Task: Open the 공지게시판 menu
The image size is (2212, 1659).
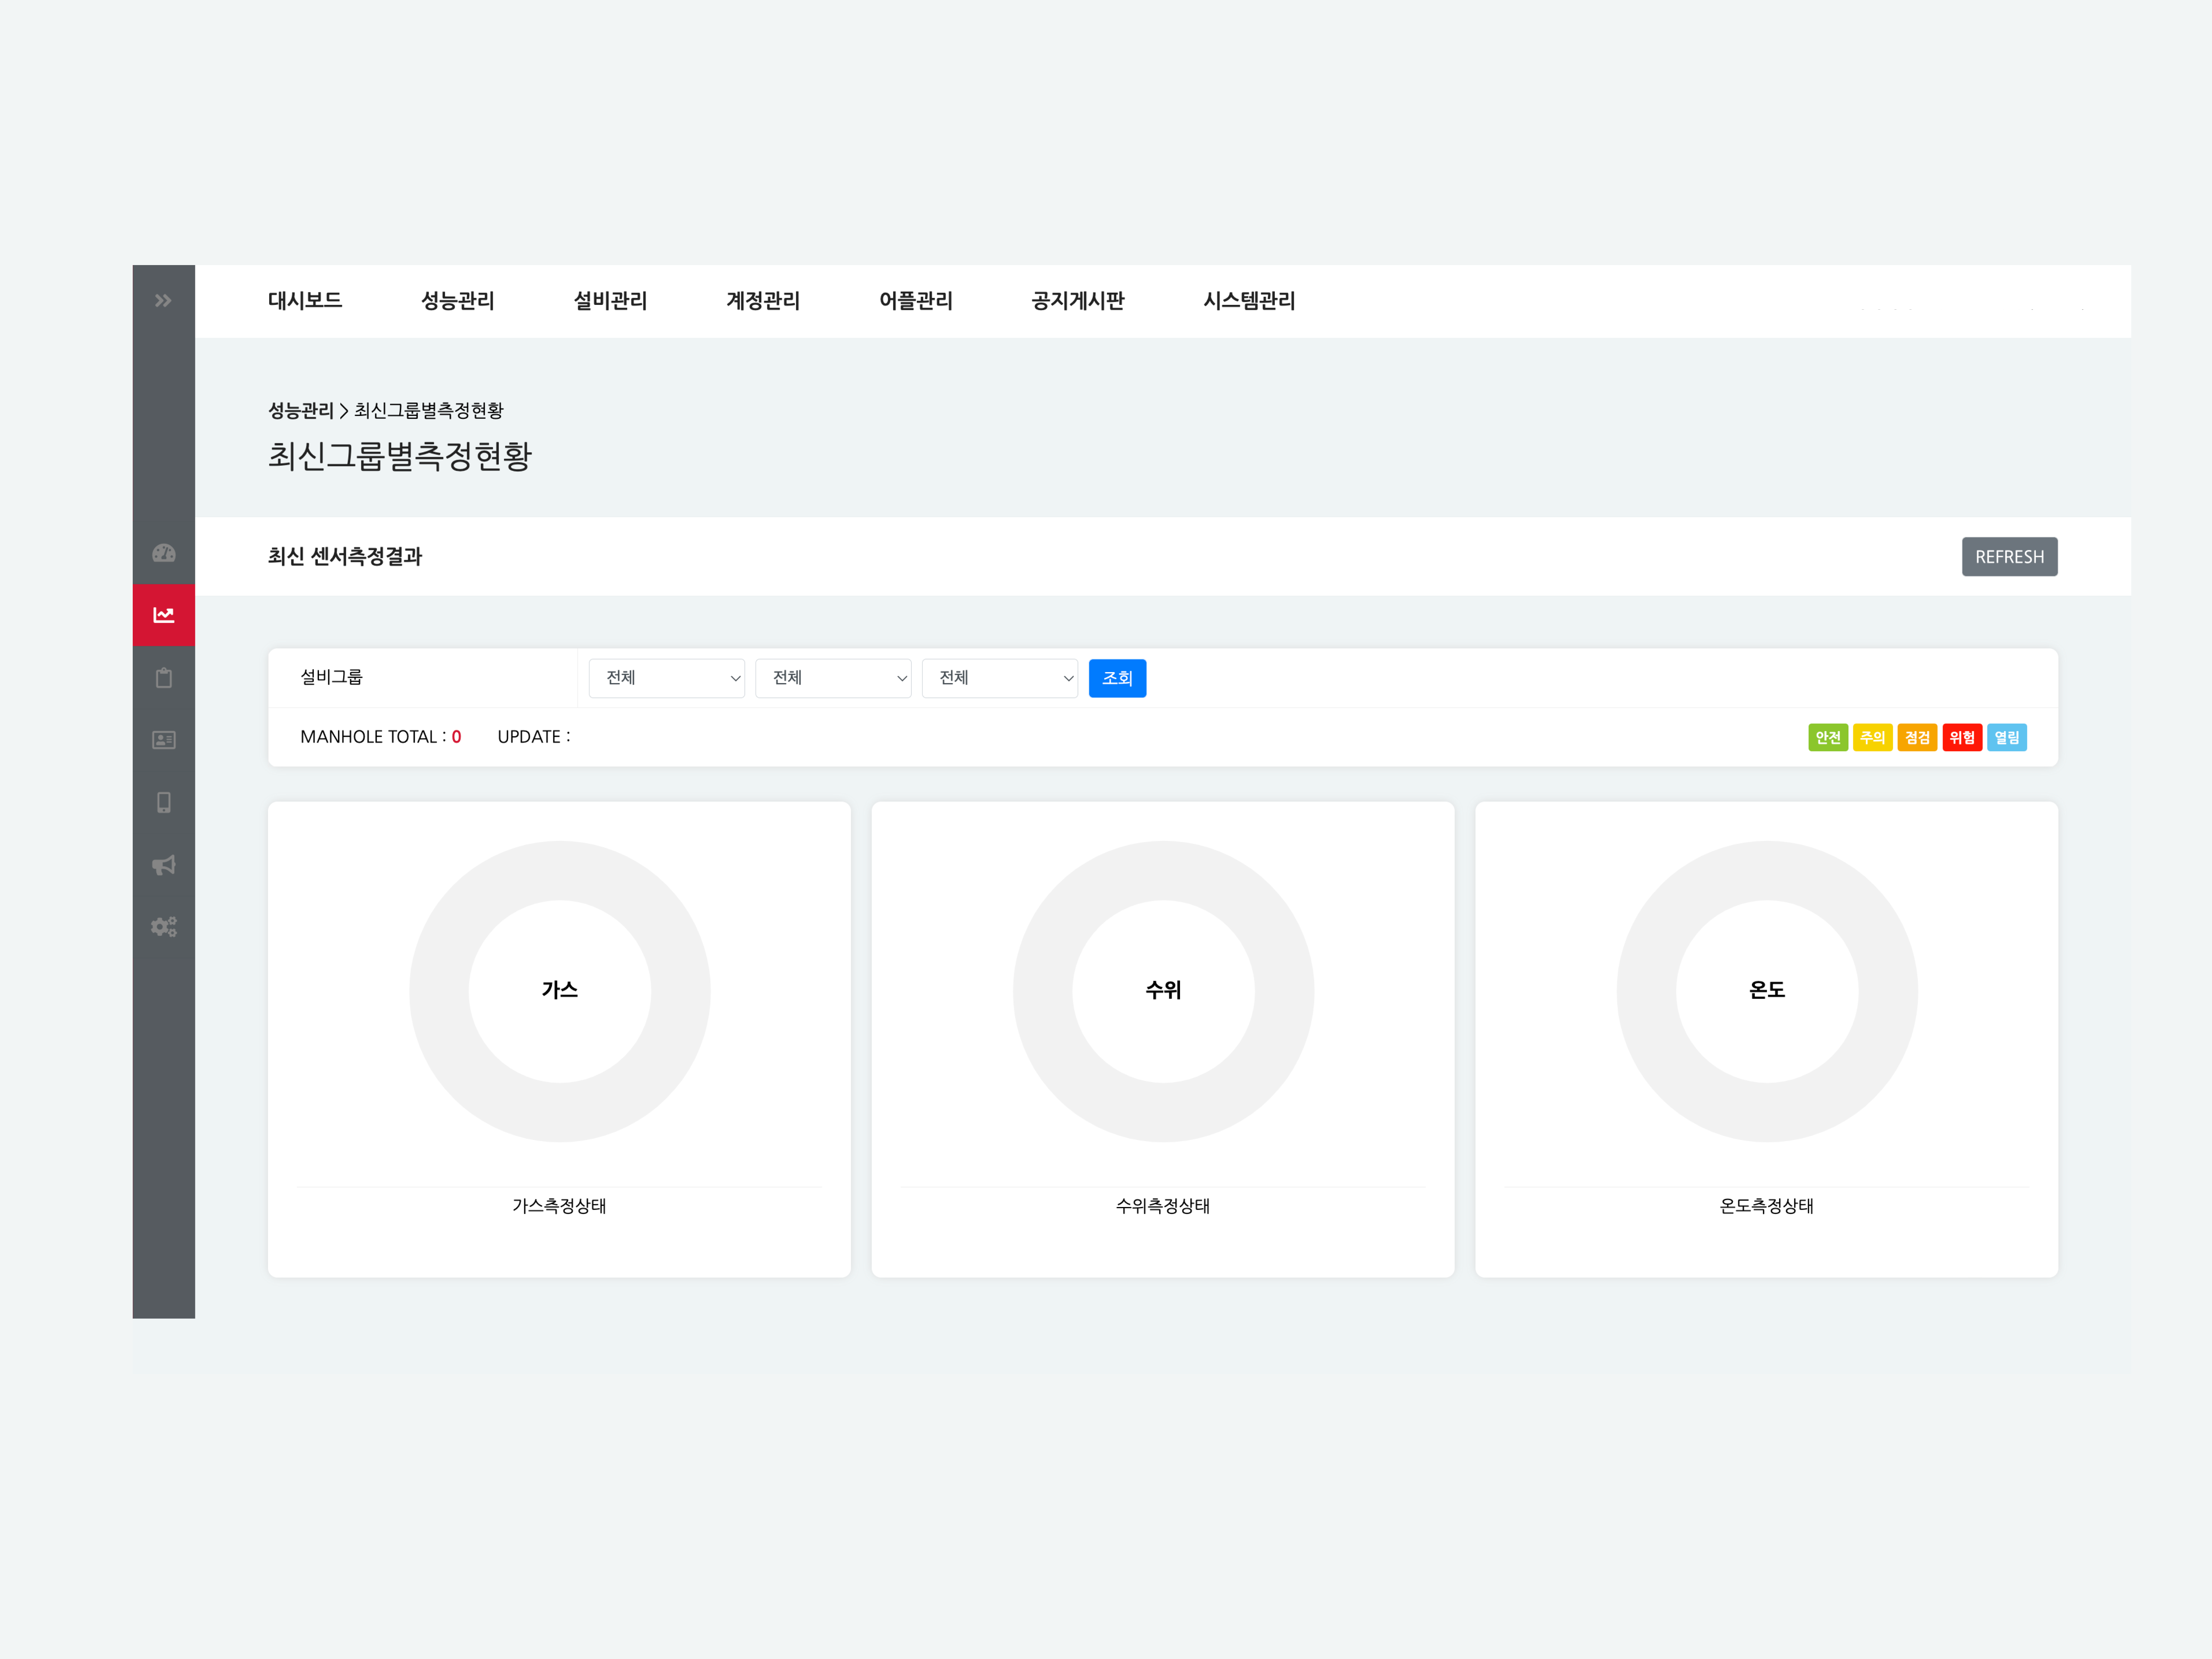Action: pos(1078,301)
